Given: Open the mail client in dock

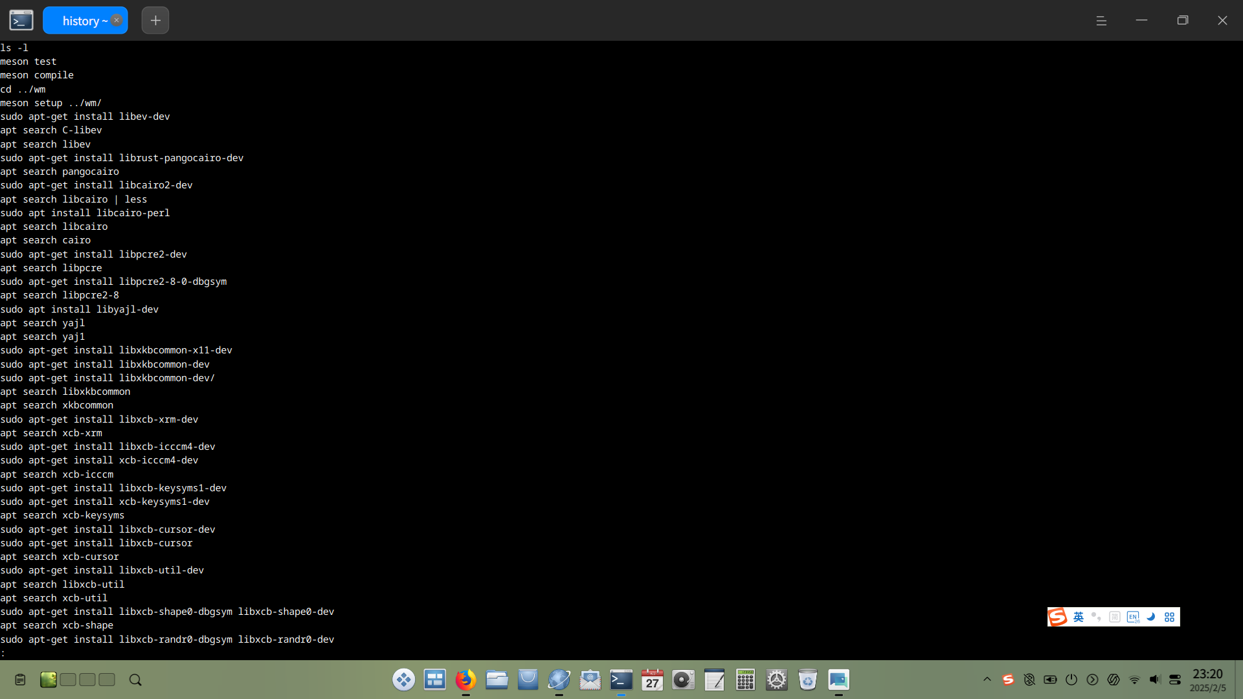Looking at the screenshot, I should point(590,680).
